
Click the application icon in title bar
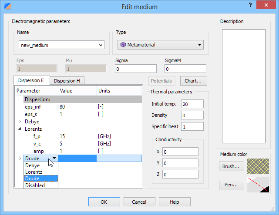click(x=8, y=6)
